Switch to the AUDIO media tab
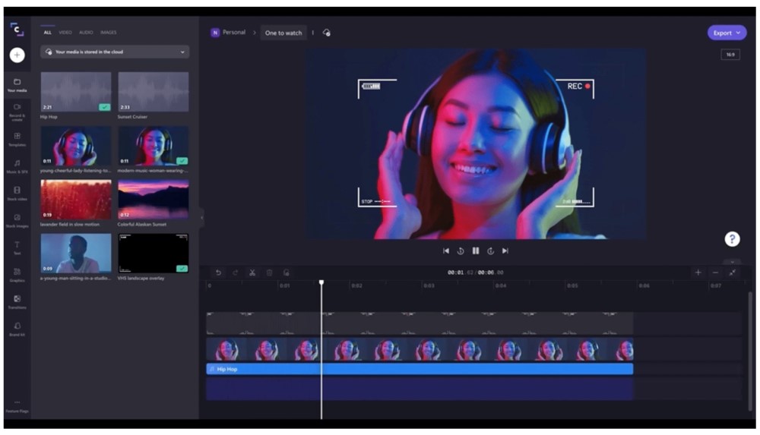The image size is (760, 435). (x=86, y=33)
